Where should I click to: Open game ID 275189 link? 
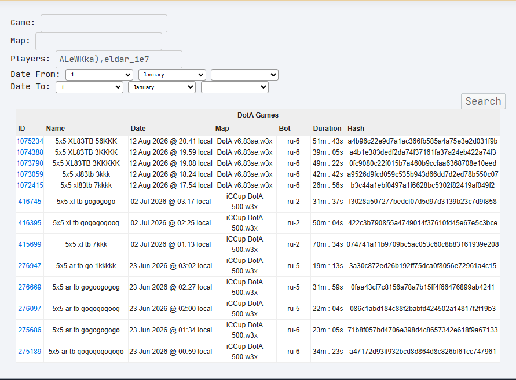tap(30, 352)
